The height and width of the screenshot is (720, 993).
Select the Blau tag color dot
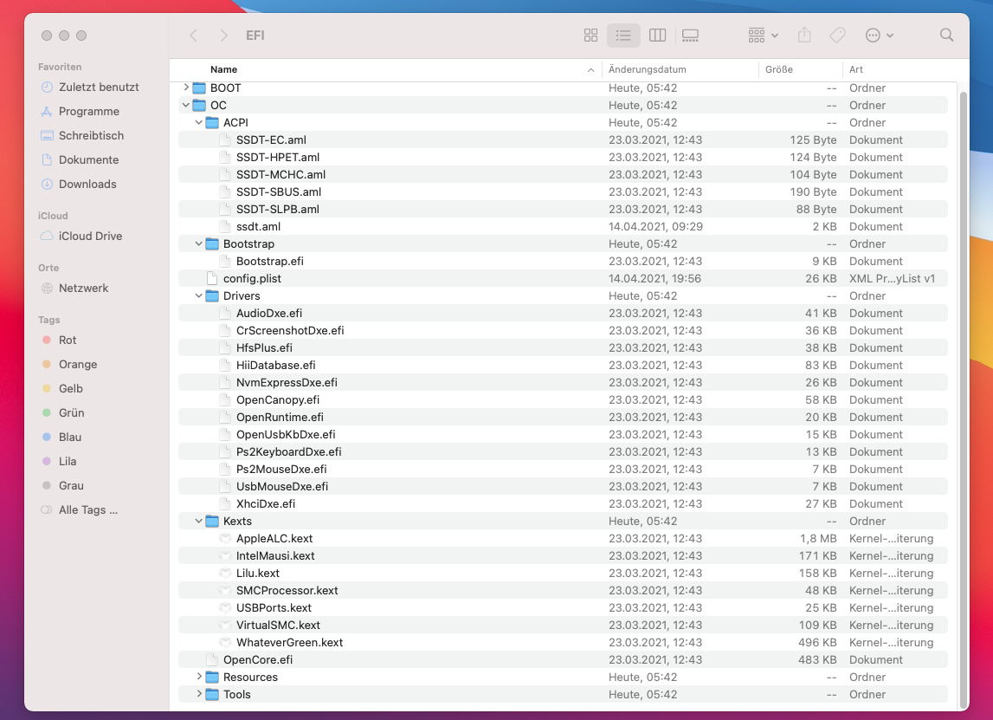coord(46,437)
